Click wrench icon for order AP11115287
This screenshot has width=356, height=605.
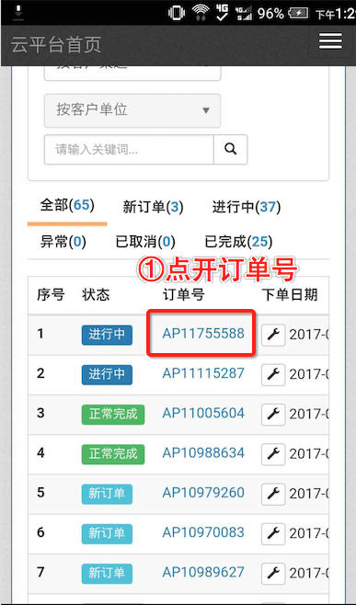(x=273, y=374)
